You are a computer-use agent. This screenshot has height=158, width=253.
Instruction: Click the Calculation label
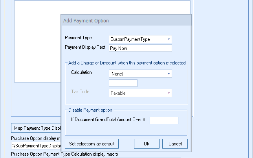pos(81,72)
